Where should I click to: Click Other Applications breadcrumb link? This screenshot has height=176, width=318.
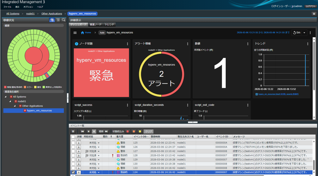(x=52, y=14)
